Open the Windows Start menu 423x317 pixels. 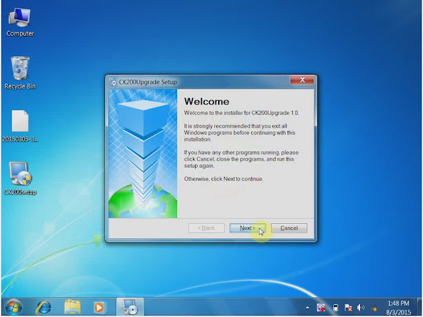pos(13,307)
